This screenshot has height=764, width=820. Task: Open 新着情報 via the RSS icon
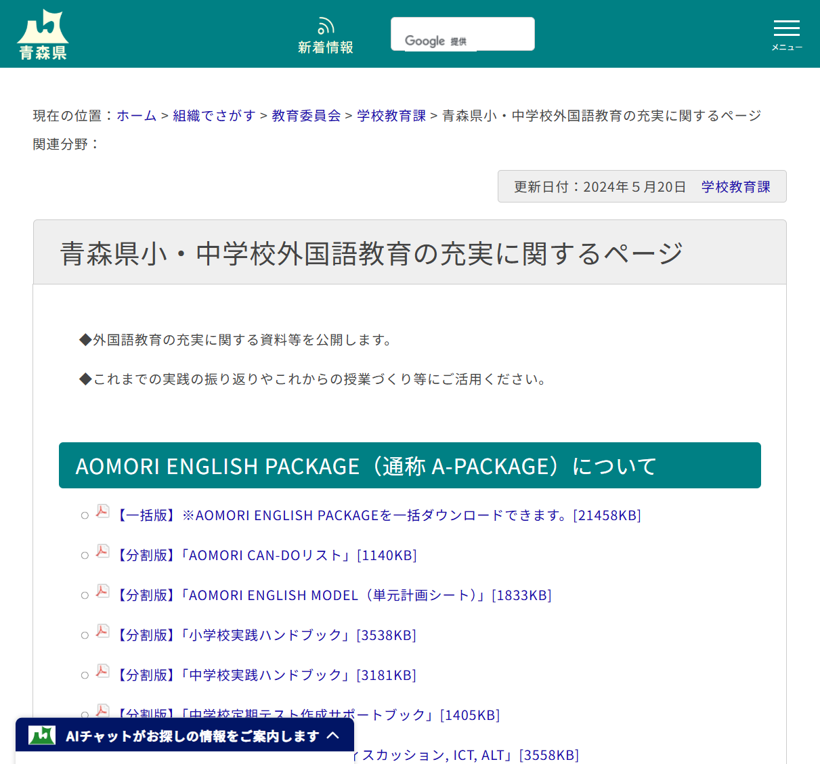point(326,25)
